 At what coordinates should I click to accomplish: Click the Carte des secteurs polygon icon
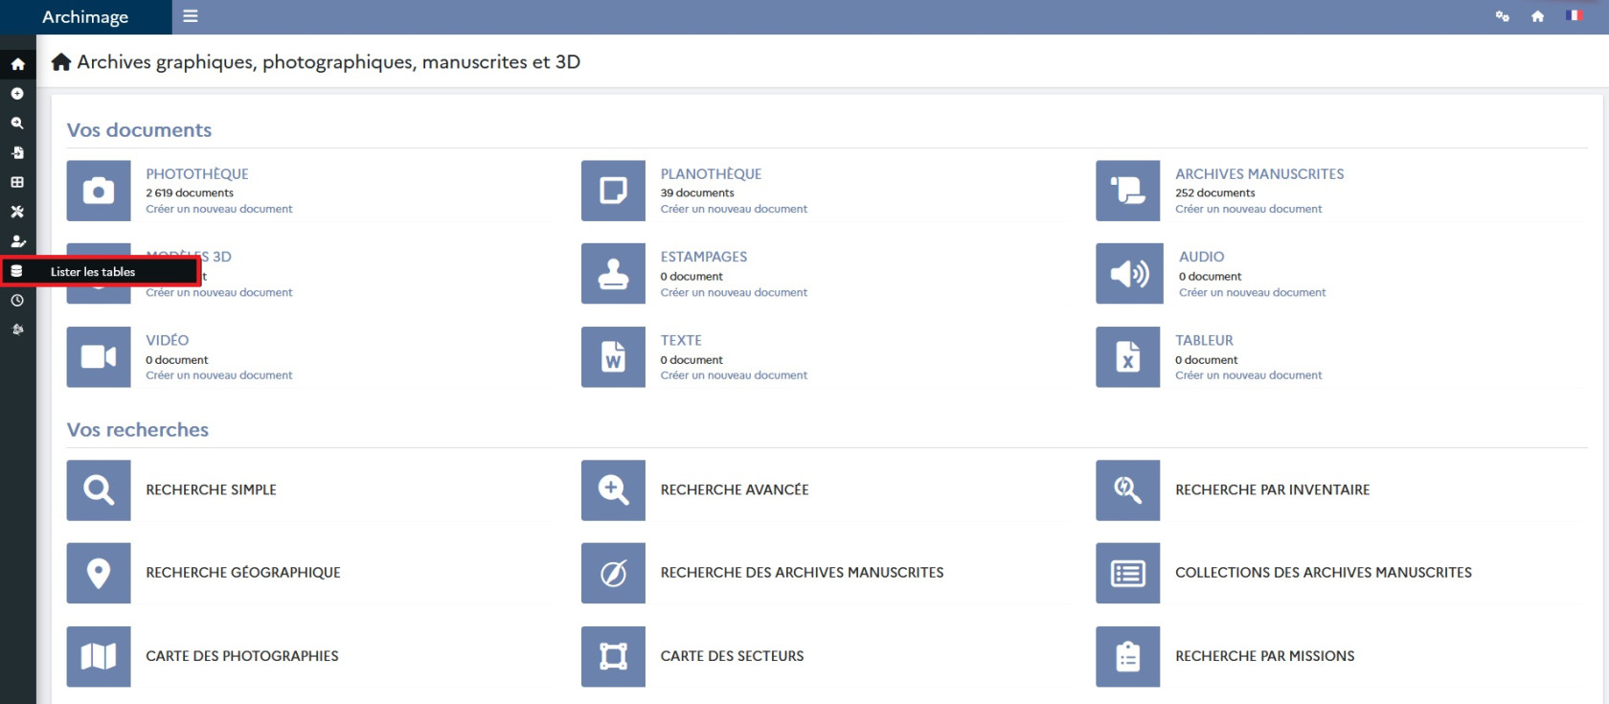(613, 657)
